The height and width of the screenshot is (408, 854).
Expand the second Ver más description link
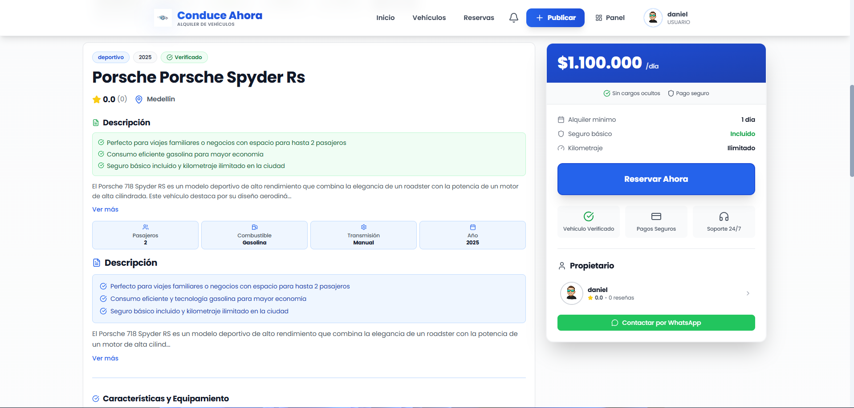[105, 358]
